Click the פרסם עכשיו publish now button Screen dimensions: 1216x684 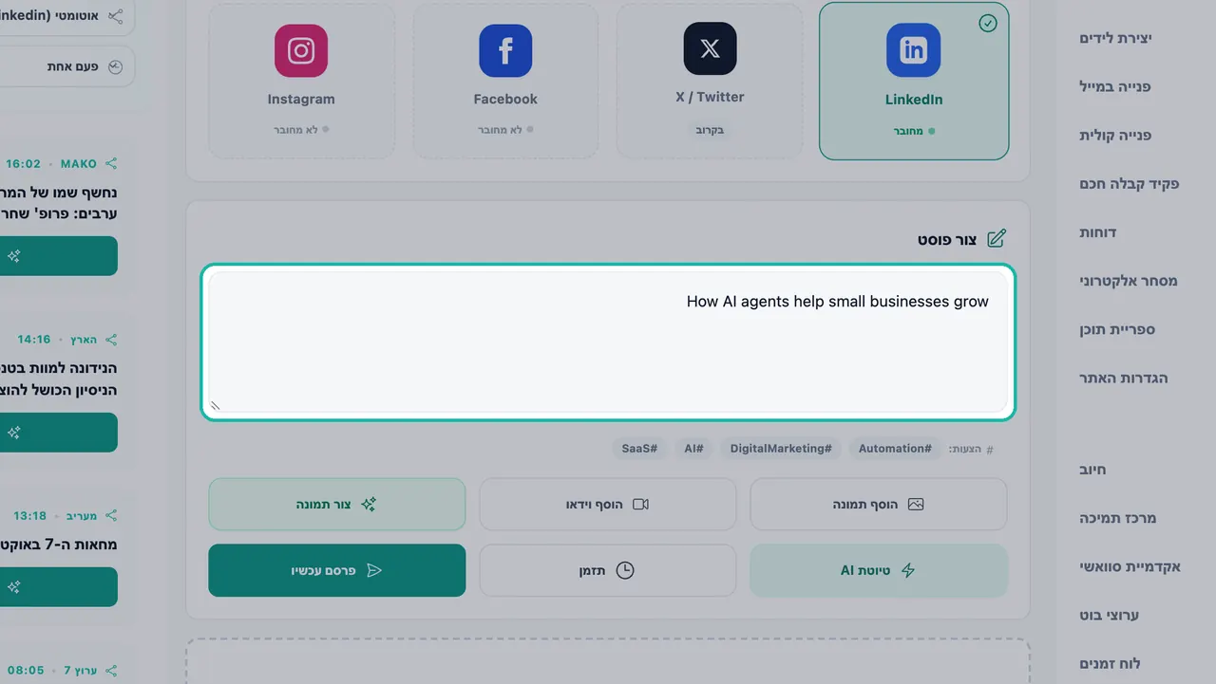pos(337,570)
